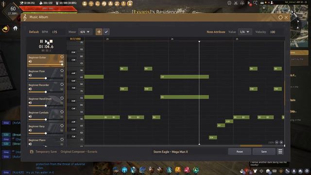The height and width of the screenshot is (175, 311).
Task: Click the D5# black piano key
Action: (x=73, y=52)
